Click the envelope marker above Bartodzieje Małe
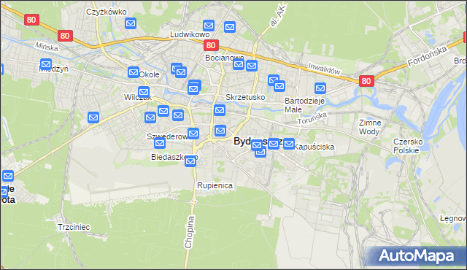Screen dimensions: 467x270 point(320,88)
